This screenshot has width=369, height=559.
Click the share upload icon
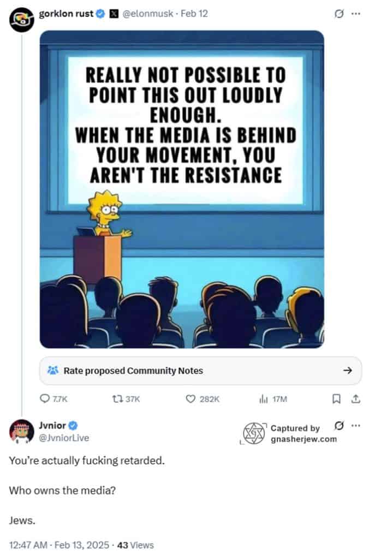355,399
